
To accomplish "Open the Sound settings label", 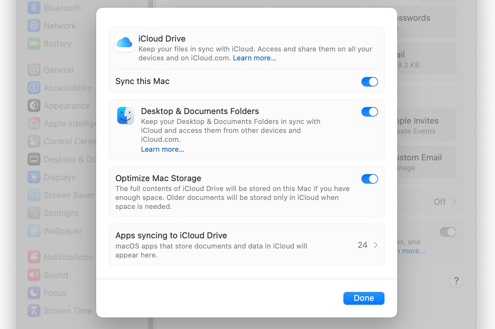I will point(56,275).
